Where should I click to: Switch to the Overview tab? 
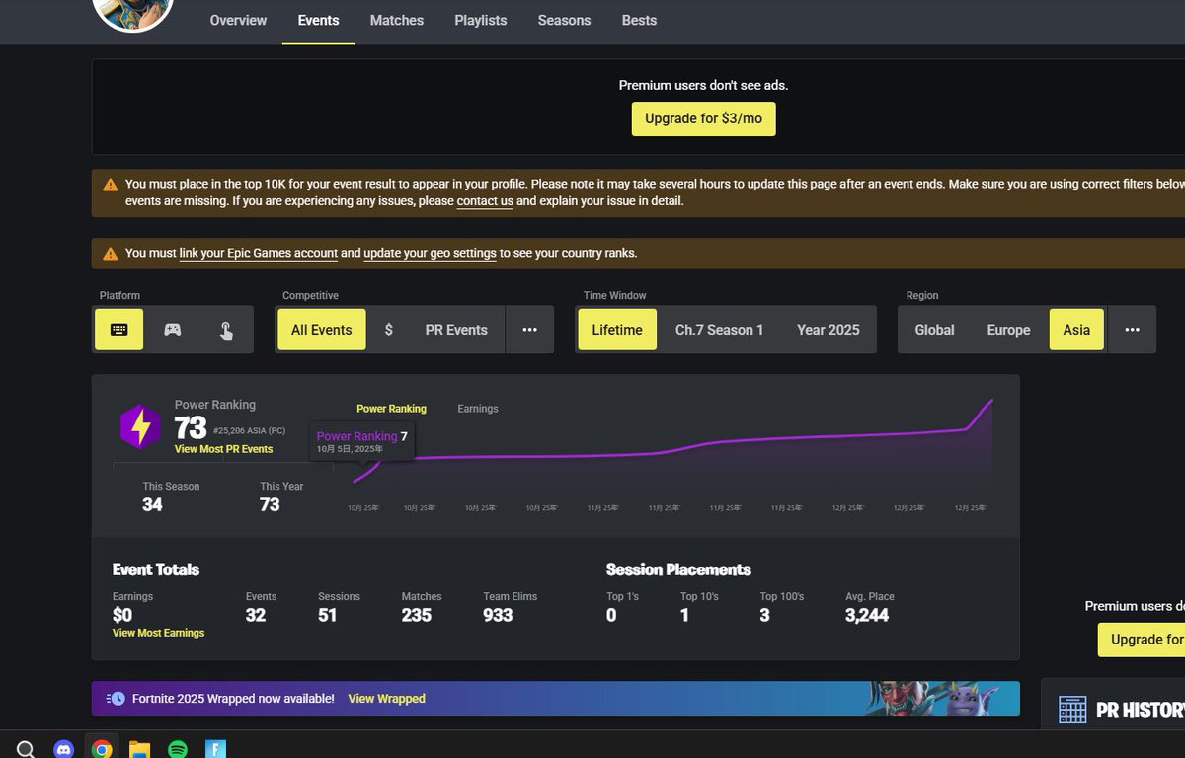point(238,20)
